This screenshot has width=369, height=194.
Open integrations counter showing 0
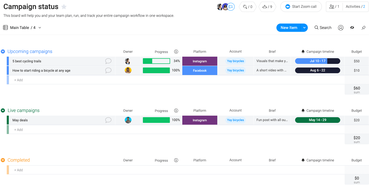[248, 7]
